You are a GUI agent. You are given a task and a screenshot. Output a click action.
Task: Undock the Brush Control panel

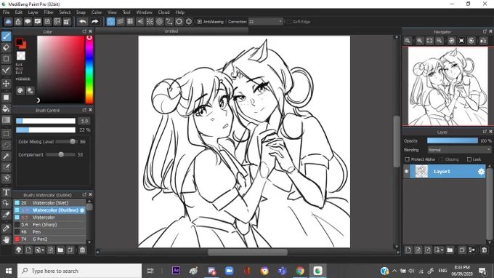tap(84, 110)
